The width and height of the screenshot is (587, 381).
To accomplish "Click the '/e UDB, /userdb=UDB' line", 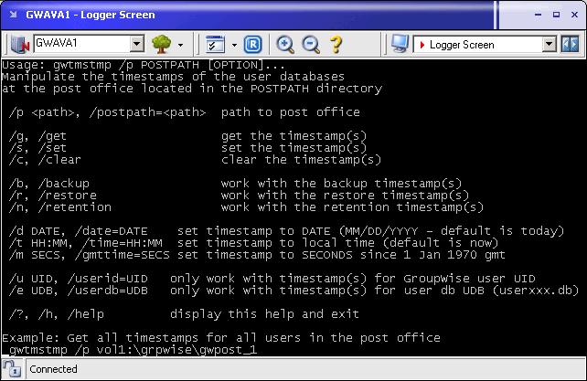I will click(294, 291).
